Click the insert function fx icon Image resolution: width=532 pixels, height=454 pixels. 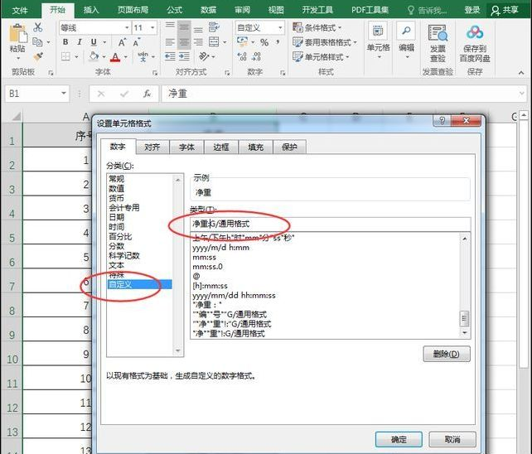(x=148, y=94)
